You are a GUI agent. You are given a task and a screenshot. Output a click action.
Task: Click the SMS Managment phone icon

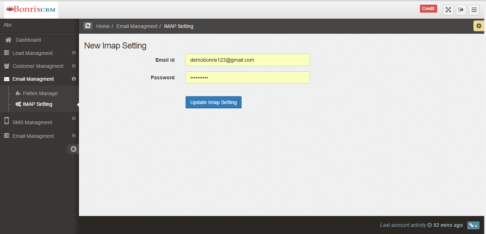click(x=6, y=121)
